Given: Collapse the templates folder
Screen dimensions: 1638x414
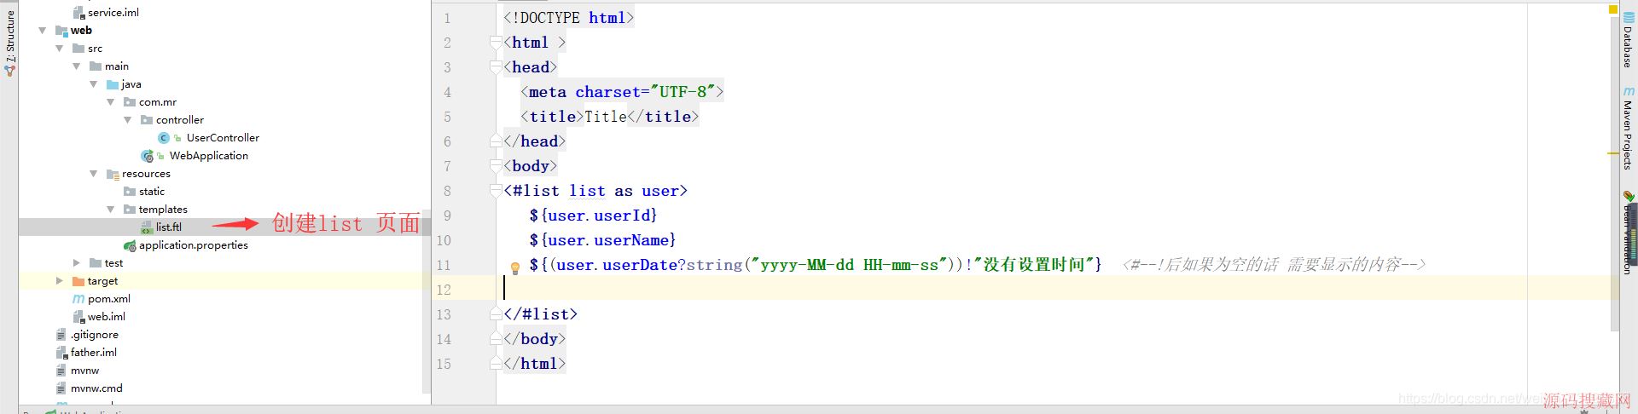Looking at the screenshot, I should point(110,210).
